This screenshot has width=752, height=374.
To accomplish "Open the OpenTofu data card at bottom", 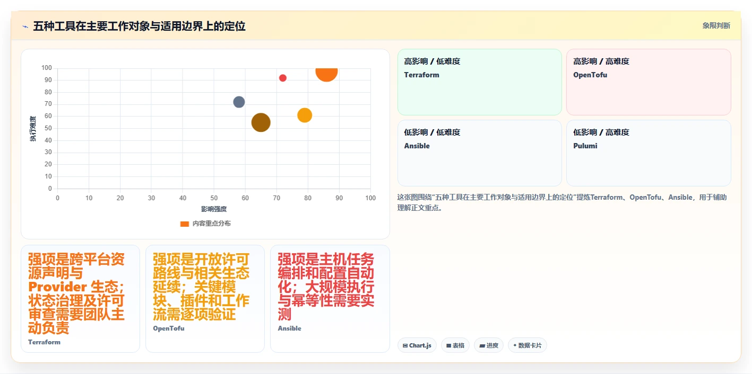I will tap(205, 299).
